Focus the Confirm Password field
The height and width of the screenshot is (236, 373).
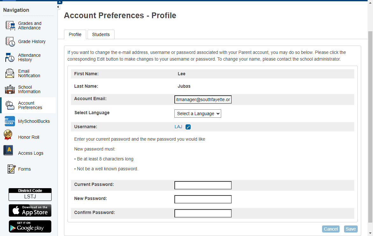[203, 213]
